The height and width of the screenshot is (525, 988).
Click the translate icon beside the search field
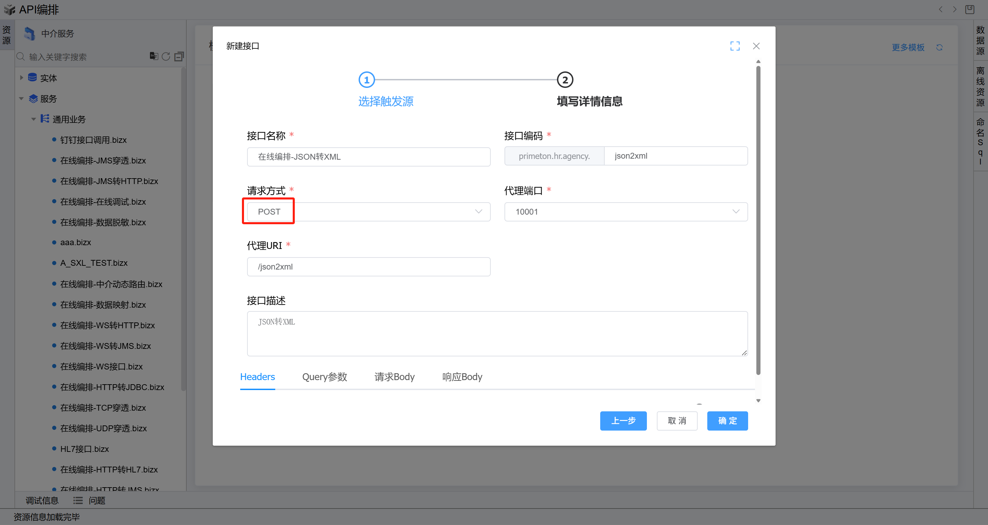click(x=153, y=56)
